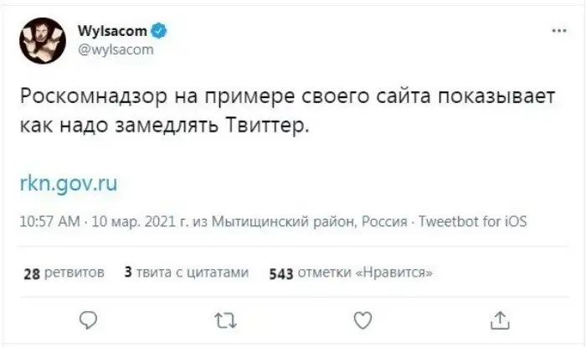
Task: Open Wylsacom's profile avatar
Action: pyautogui.click(x=42, y=40)
